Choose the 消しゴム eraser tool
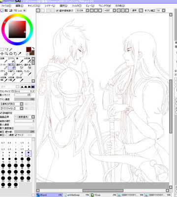 [12, 66]
